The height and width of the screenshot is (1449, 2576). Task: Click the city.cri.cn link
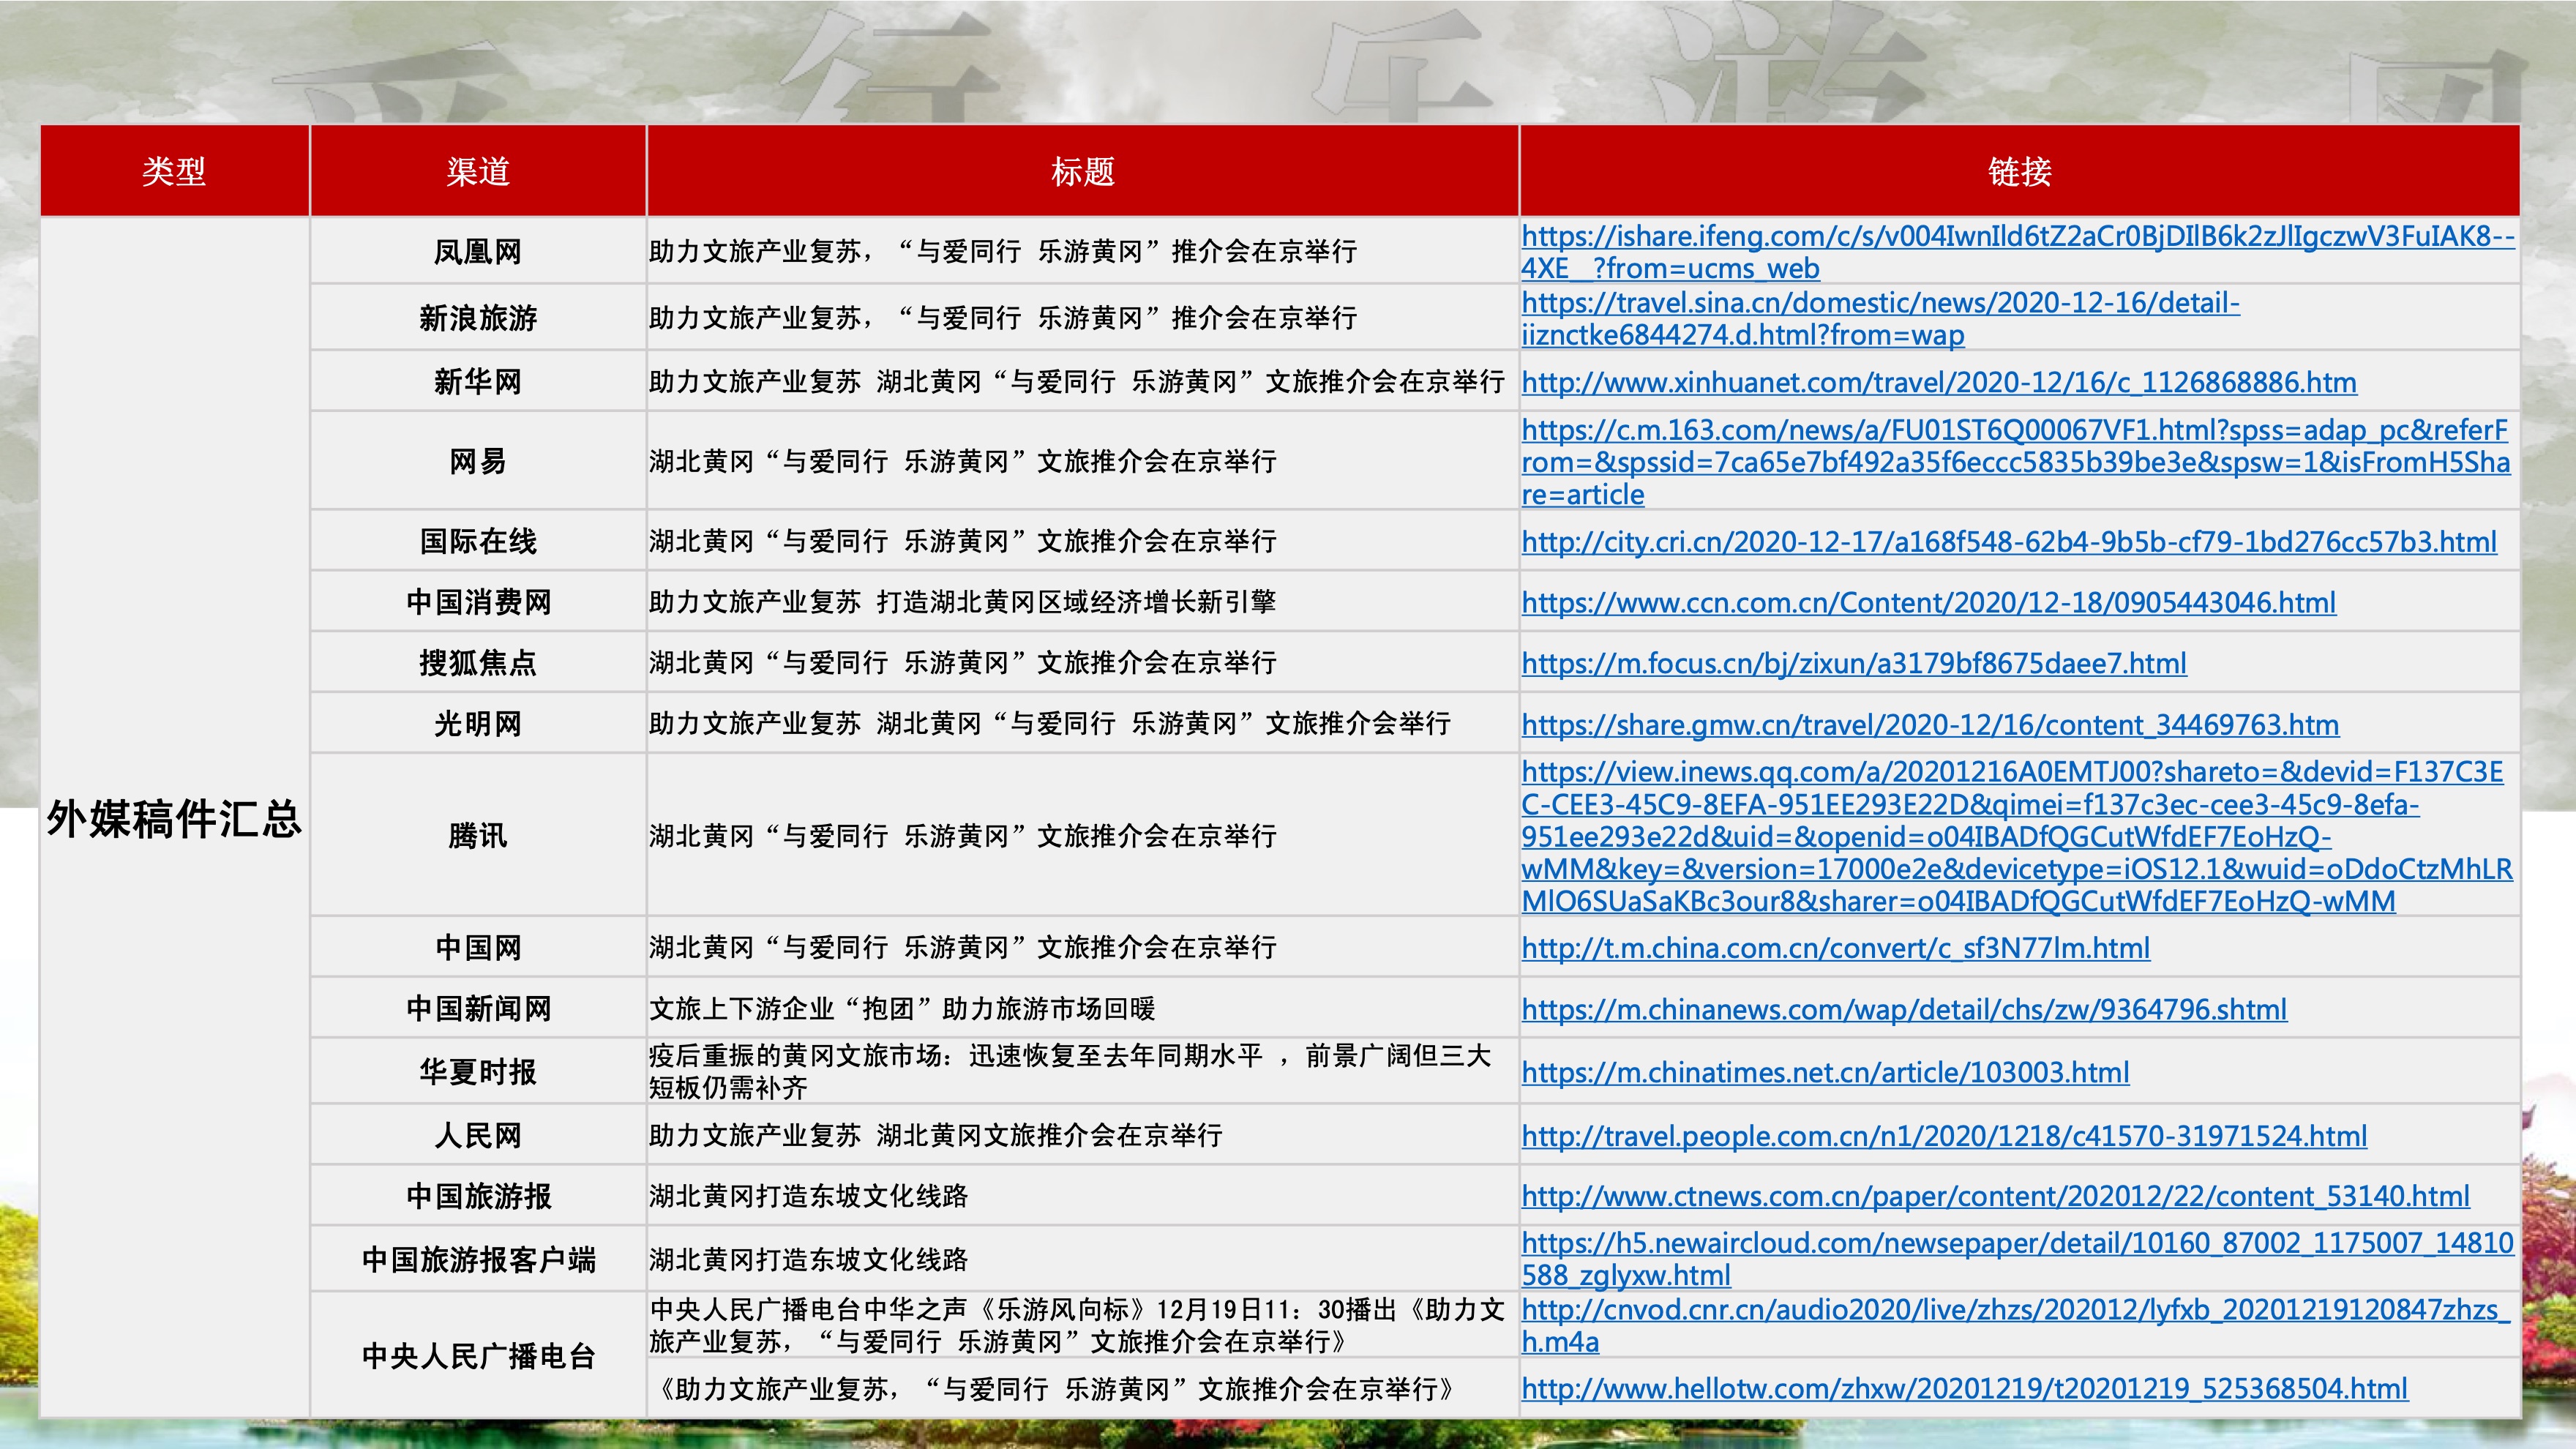pos(2008,543)
